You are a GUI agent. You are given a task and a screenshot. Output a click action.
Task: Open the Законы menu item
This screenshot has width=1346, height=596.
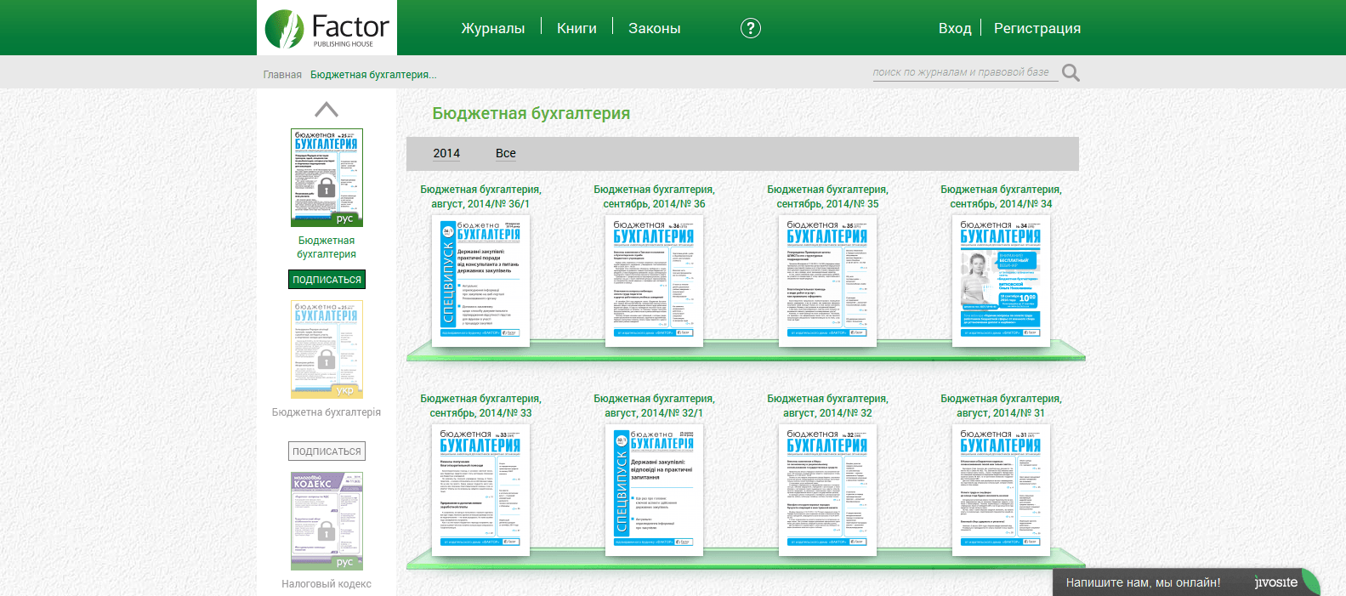click(x=655, y=28)
